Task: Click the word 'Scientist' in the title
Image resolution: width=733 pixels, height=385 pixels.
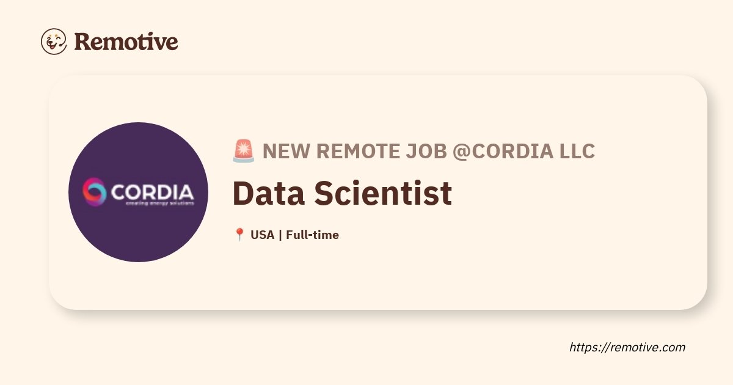Action: [383, 193]
